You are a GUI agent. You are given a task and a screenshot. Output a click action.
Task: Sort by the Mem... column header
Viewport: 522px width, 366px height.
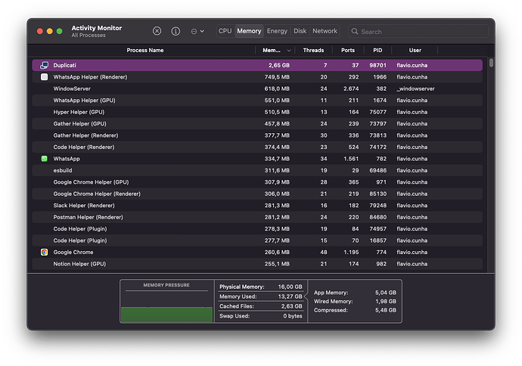point(272,50)
